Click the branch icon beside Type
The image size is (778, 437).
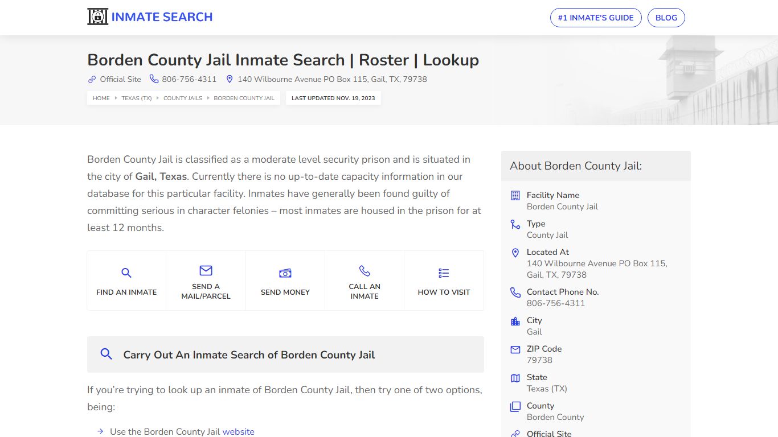515,224
